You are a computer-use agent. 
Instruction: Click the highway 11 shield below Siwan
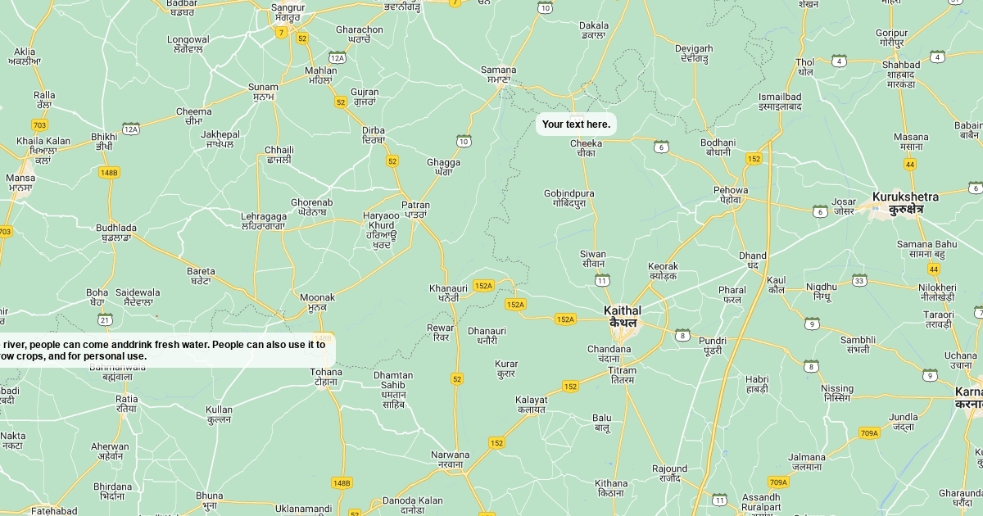pos(602,280)
